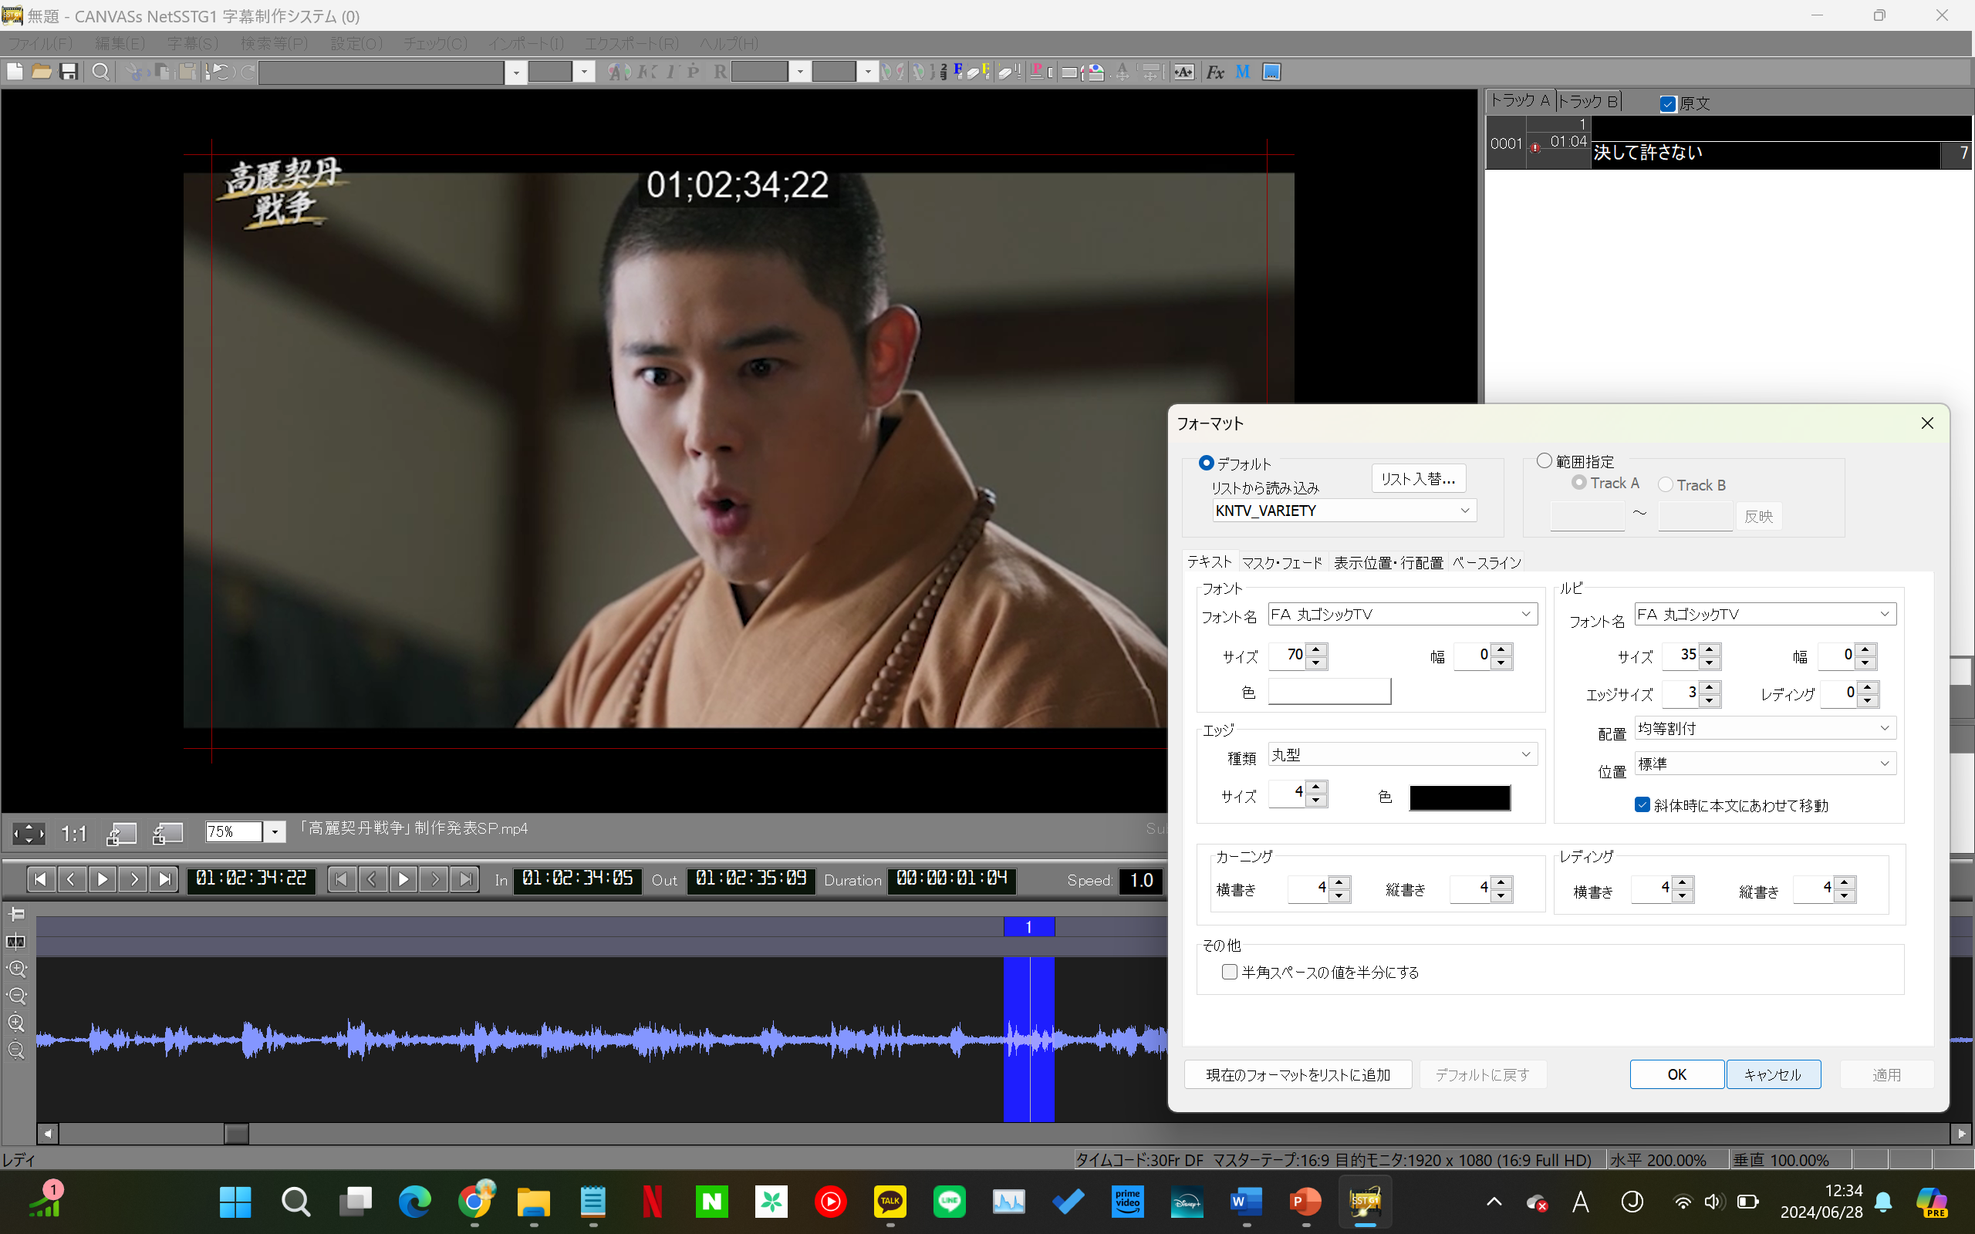1975x1234 pixels.
Task: Jump to last frame in main transport
Action: 164,879
